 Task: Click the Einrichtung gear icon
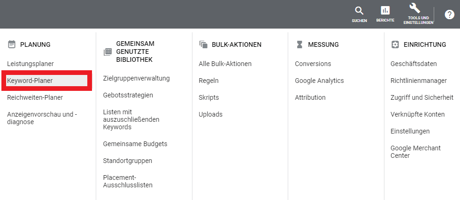395,44
